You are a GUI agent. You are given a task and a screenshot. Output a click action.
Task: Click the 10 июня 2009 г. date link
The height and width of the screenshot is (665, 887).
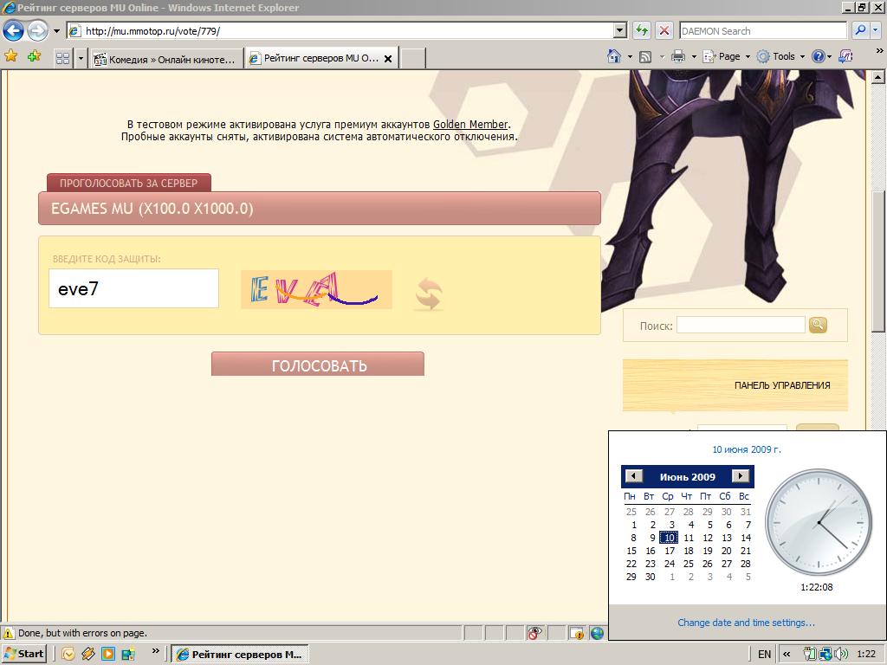tap(746, 449)
